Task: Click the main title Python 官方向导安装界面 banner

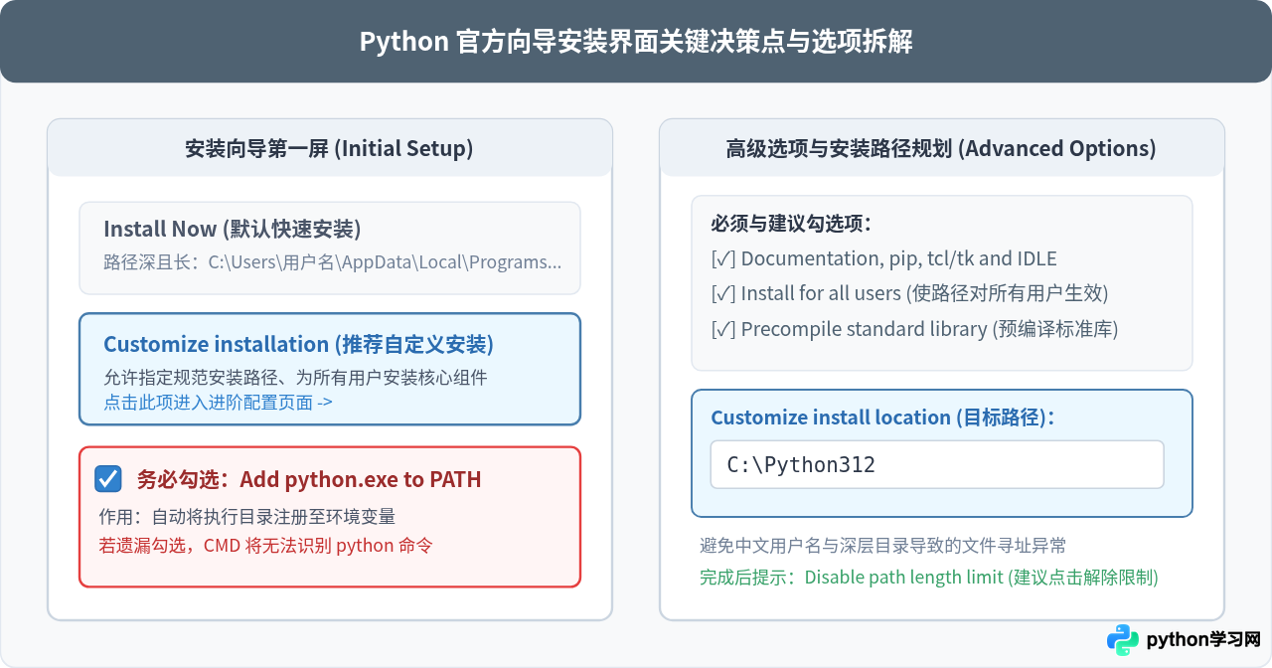Action: (636, 42)
